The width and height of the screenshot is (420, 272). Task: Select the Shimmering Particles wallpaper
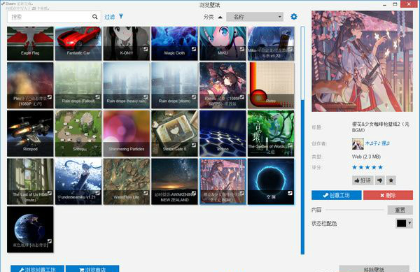127,134
